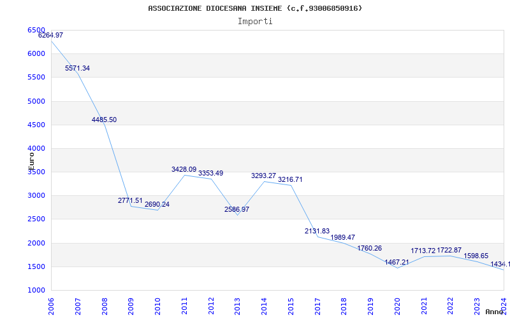Click the data label 3428.09

184,169
